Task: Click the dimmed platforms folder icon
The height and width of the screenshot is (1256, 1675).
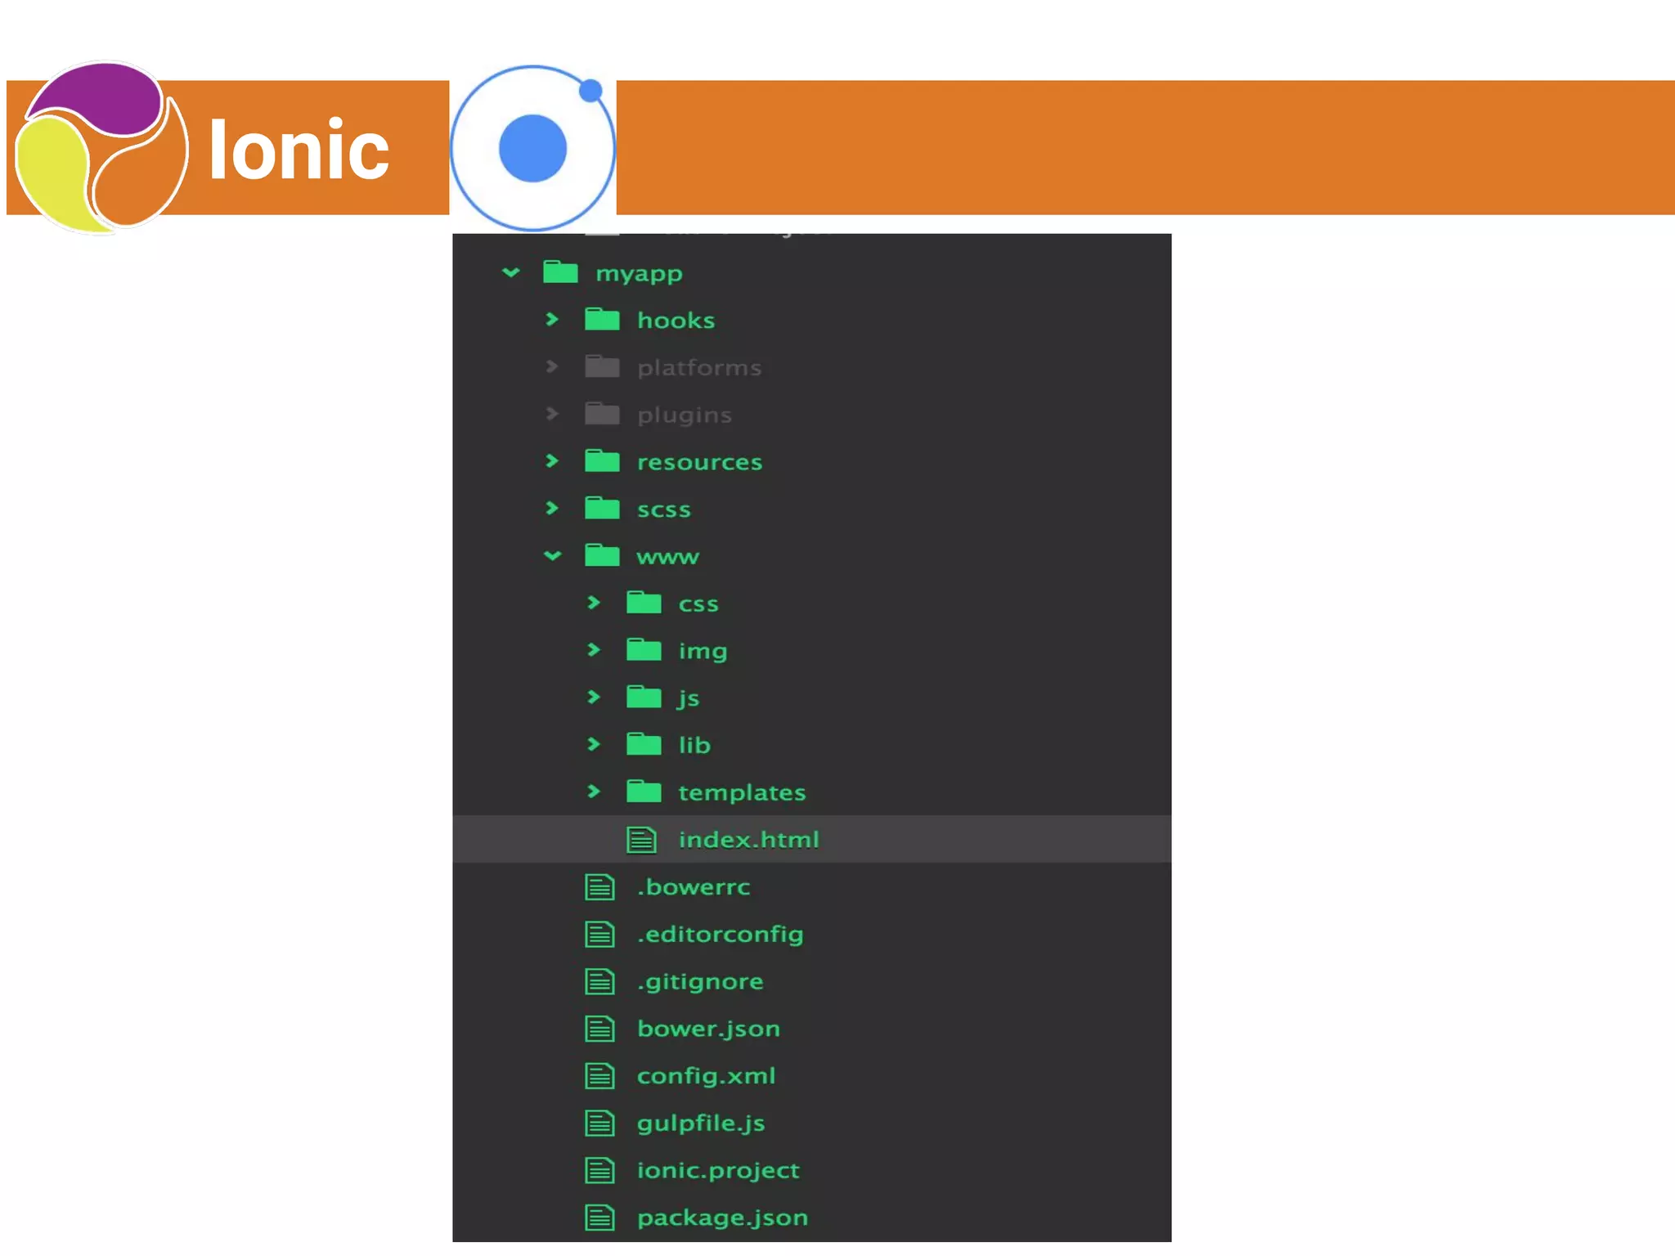Action: coord(603,366)
